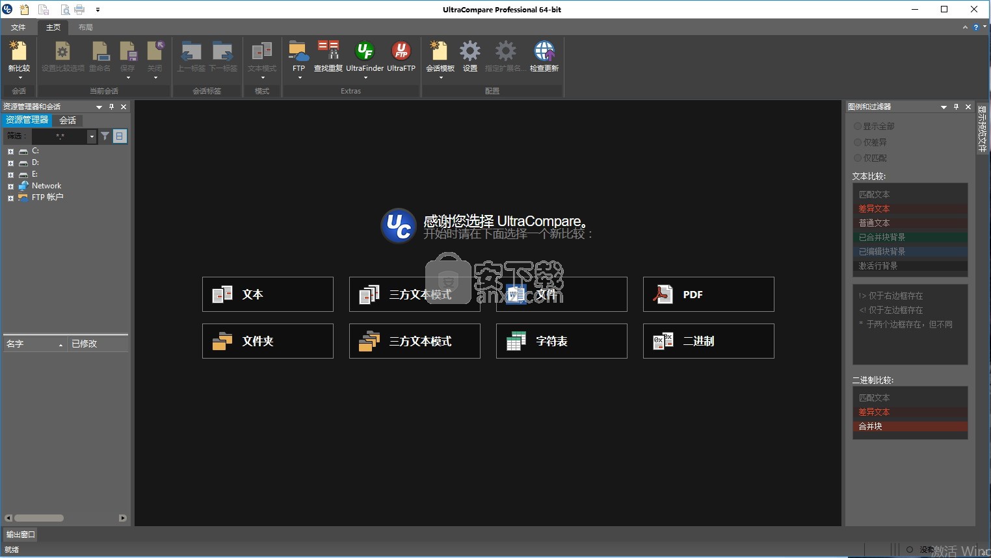
Task: Open the 显示预览文件 side tab
Action: tap(982, 129)
